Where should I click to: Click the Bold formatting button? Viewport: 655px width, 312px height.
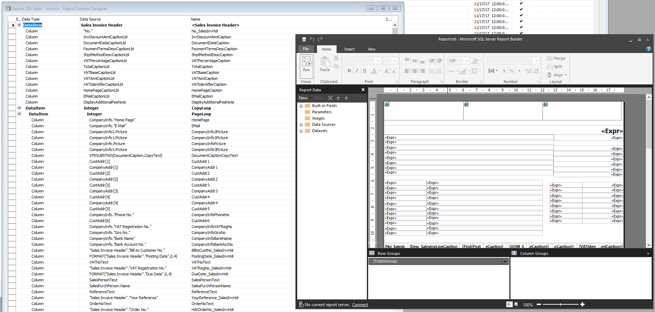[x=349, y=71]
